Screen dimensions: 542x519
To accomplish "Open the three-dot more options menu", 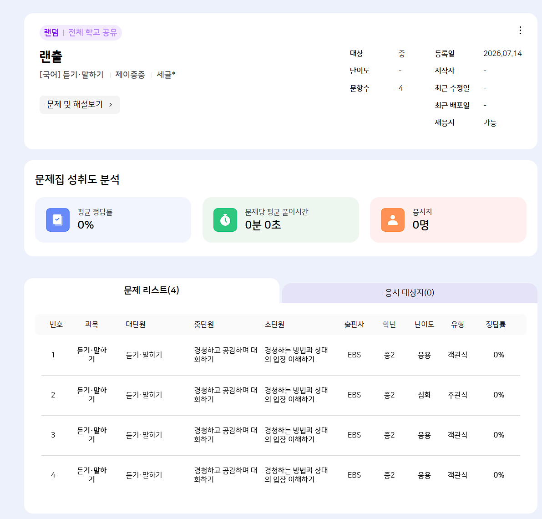I will tap(520, 31).
